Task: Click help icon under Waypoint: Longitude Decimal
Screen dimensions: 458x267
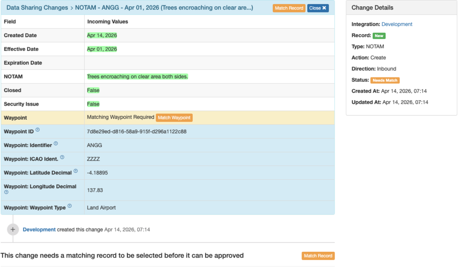Action: (6, 192)
